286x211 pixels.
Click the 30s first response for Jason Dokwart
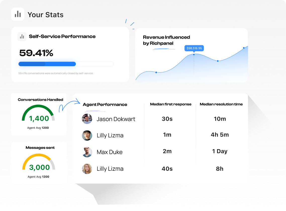[x=167, y=119]
